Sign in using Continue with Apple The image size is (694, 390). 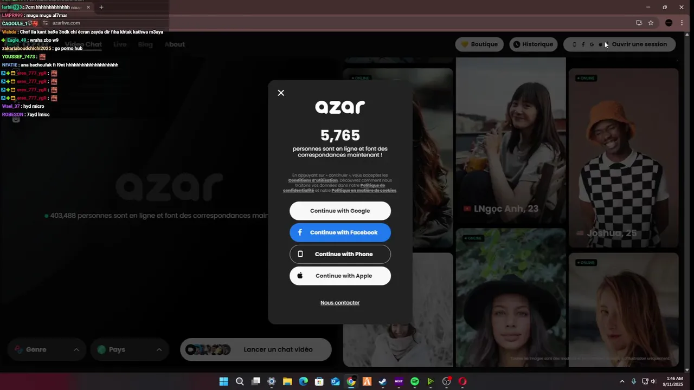340,276
